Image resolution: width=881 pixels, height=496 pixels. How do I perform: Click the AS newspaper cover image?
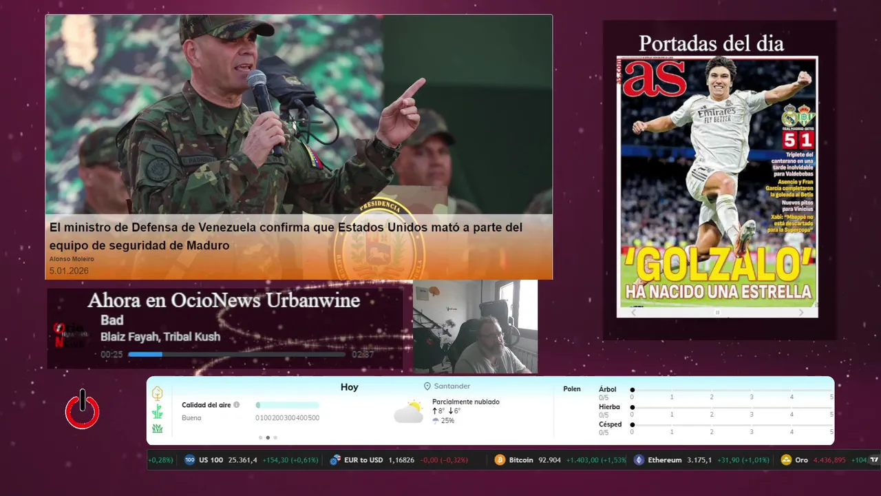click(x=717, y=181)
